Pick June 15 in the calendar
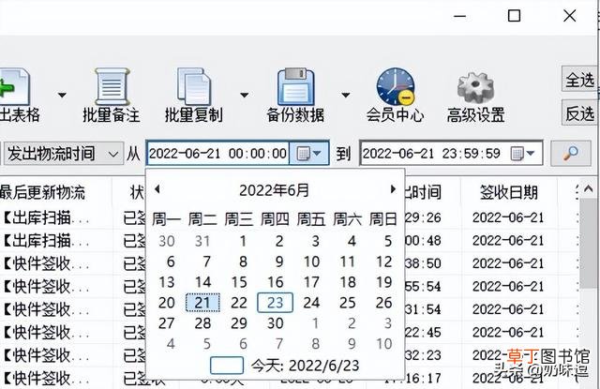 239,282
